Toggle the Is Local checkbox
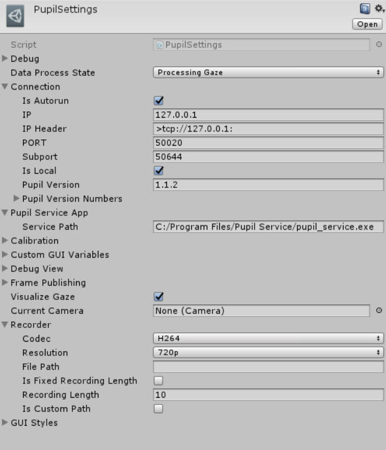Viewport: 386px width, 450px height. pyautogui.click(x=159, y=171)
